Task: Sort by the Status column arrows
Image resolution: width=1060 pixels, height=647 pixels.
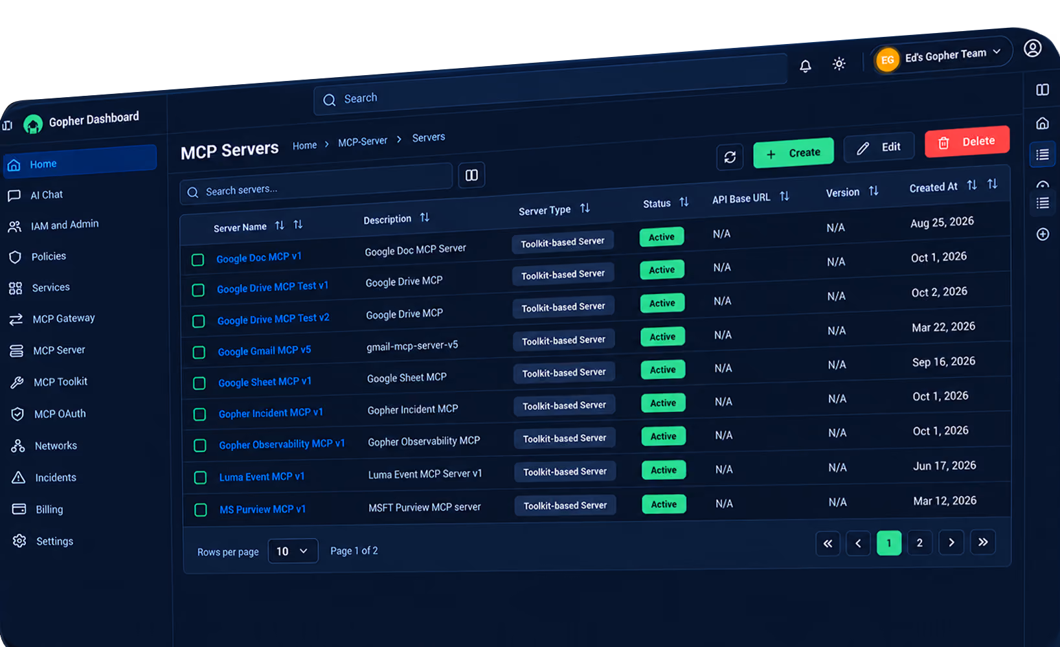Action: (684, 202)
